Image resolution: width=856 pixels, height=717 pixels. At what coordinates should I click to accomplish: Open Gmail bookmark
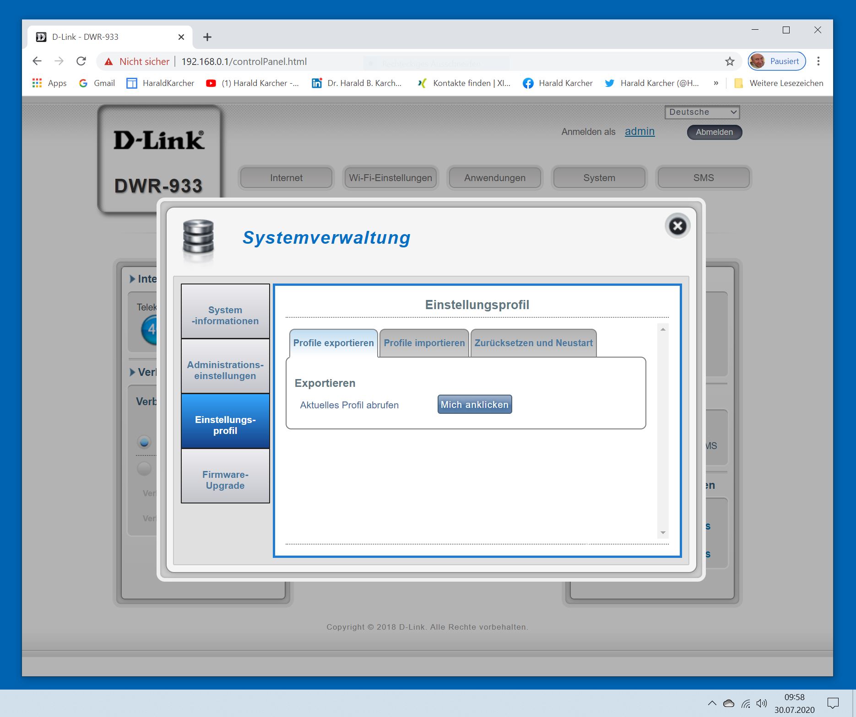pyautogui.click(x=97, y=83)
